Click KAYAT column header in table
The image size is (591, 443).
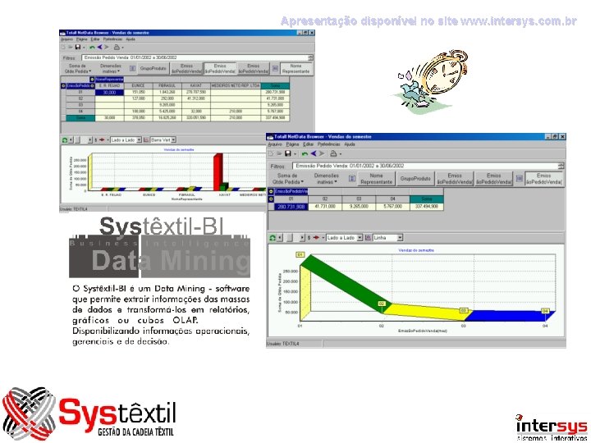tap(195, 85)
